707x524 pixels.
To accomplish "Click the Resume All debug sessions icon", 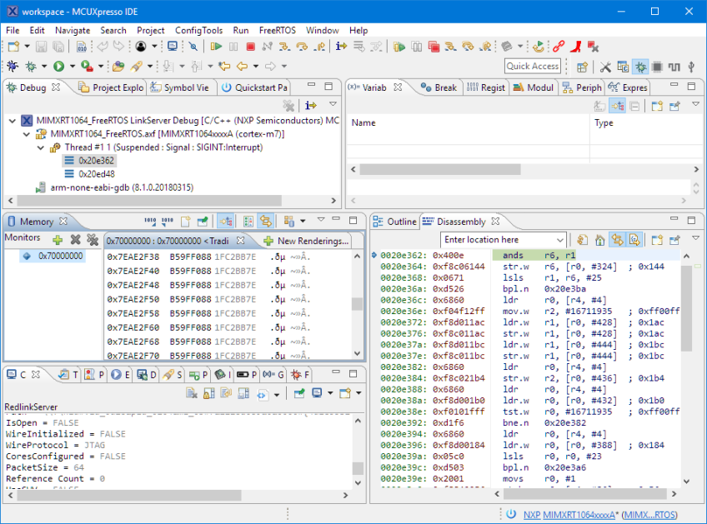I will [399, 47].
